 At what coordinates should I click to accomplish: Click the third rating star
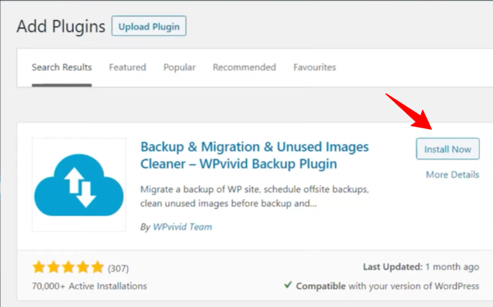pos(68,268)
